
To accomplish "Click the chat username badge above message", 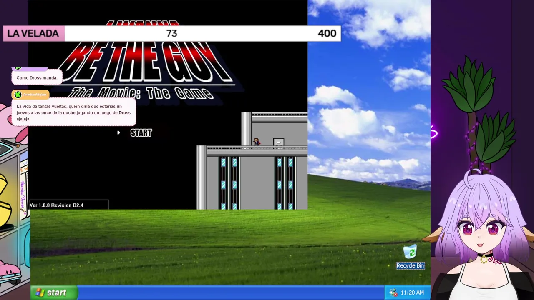I will click(x=30, y=95).
